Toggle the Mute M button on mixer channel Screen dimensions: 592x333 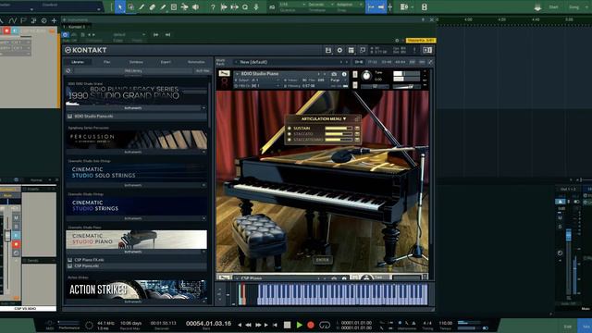coord(16,218)
